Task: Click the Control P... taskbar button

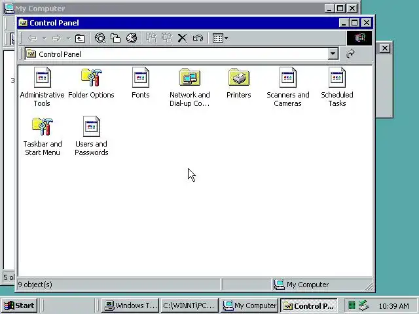Action: coord(308,305)
